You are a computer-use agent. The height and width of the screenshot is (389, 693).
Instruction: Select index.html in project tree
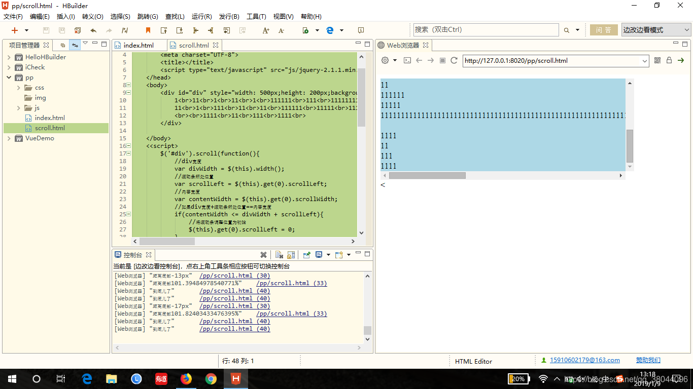pos(50,118)
